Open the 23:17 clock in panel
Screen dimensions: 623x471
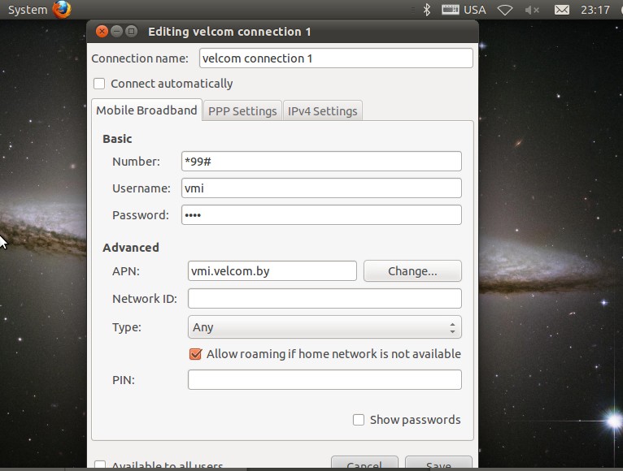coord(595,10)
